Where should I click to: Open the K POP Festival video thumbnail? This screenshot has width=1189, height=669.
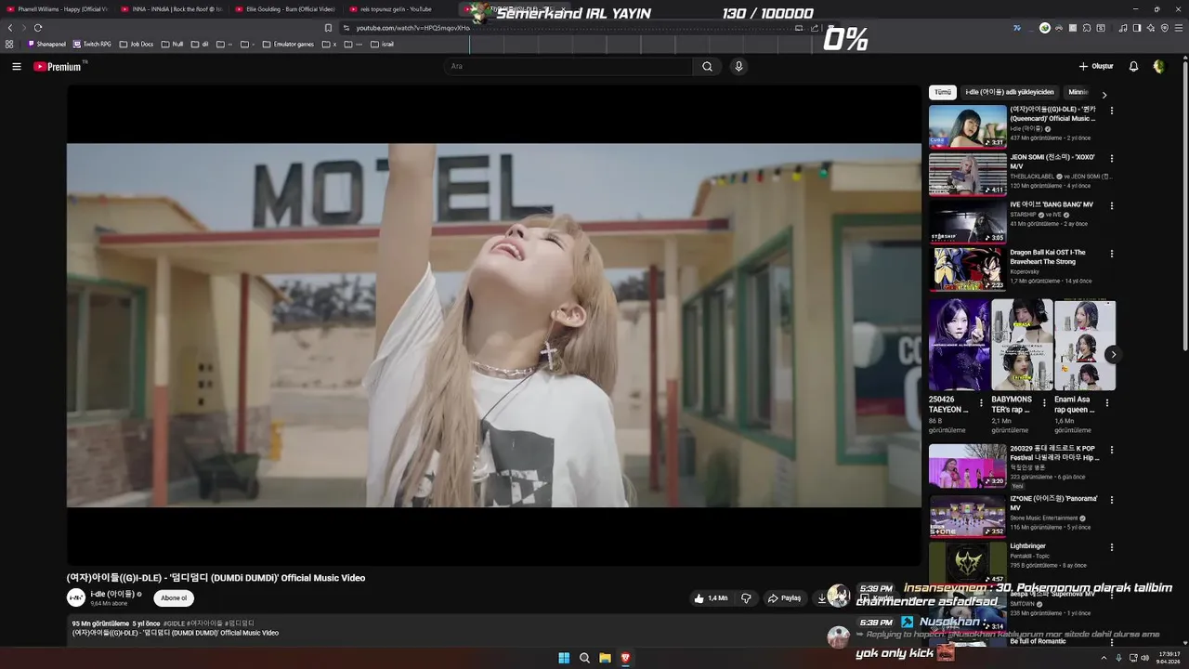tap(967, 466)
